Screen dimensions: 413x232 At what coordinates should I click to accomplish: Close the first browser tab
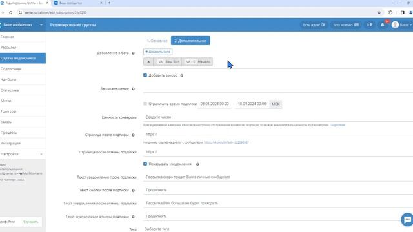click(x=47, y=3)
